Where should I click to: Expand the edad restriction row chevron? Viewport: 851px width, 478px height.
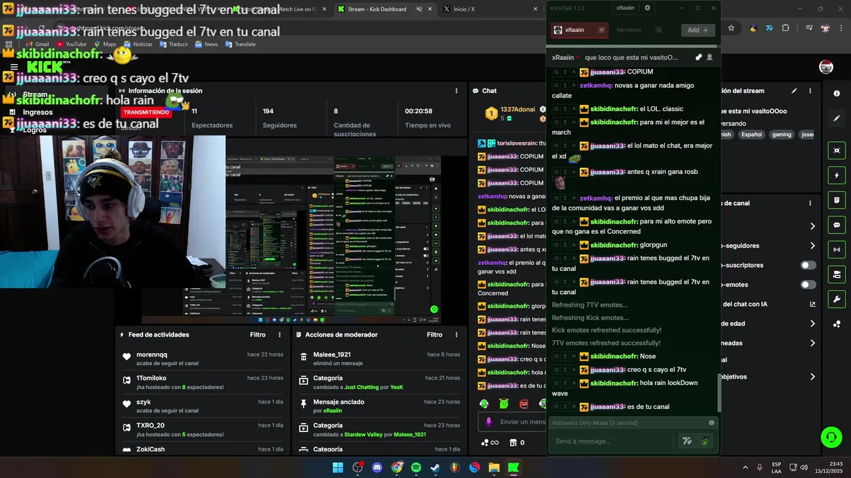[x=812, y=323]
